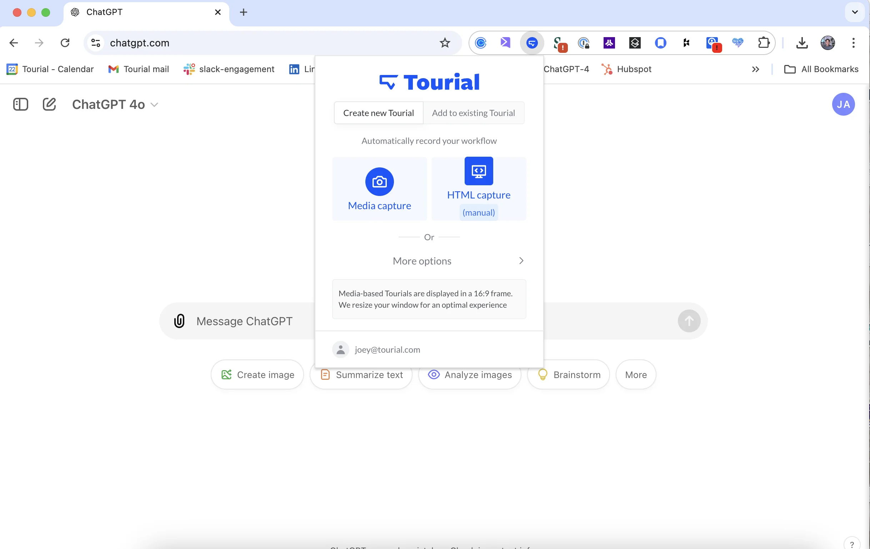
Task: Open the JA account avatar
Action: point(843,104)
